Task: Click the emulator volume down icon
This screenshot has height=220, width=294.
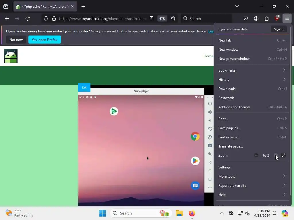Action: 210,121
